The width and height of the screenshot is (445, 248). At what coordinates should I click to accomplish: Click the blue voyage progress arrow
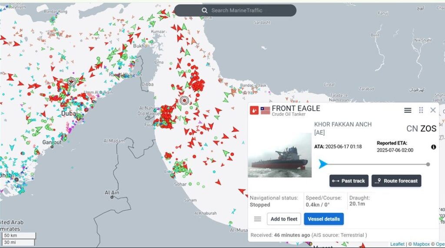click(x=323, y=164)
